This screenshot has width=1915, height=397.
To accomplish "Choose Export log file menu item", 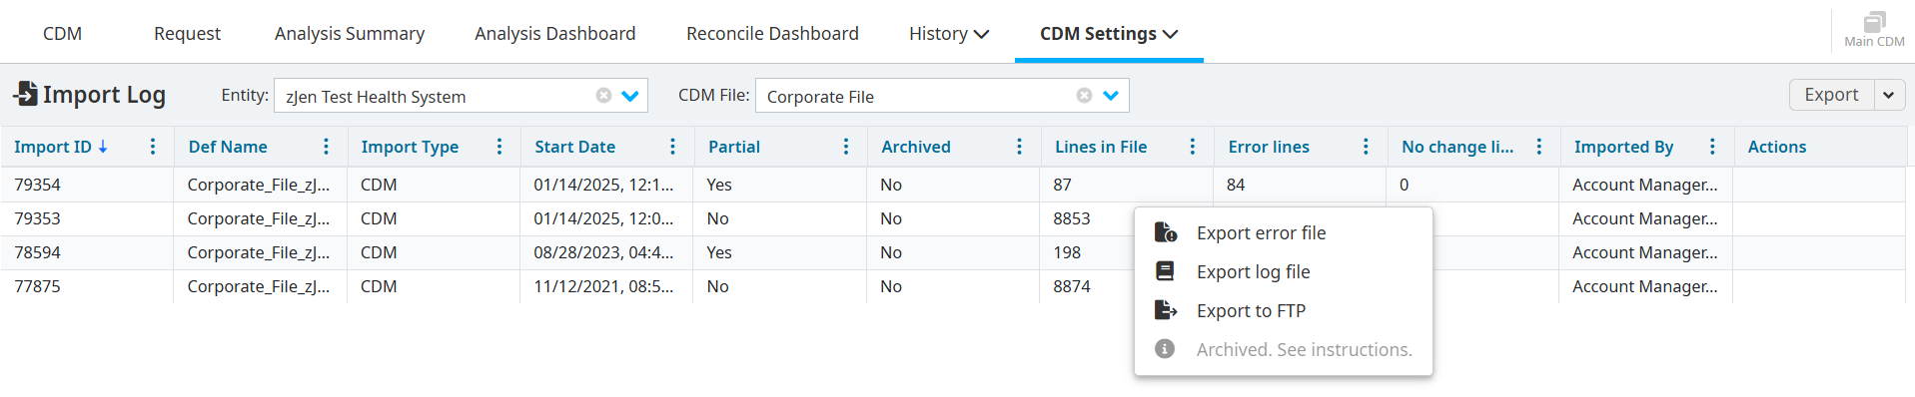I will [1284, 271].
